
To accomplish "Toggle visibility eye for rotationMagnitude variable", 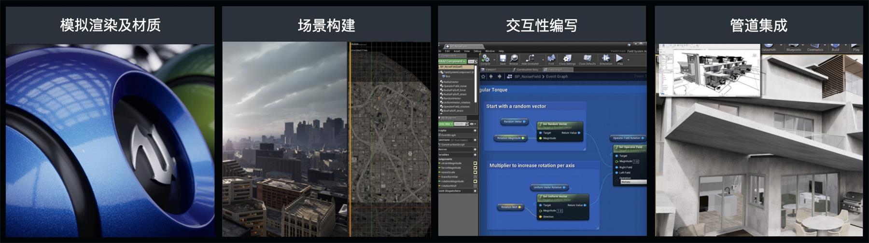I will pyautogui.click(x=475, y=181).
